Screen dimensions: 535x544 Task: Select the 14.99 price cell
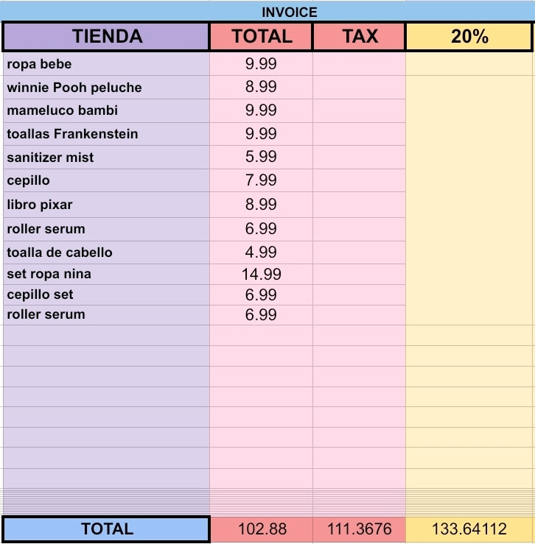pos(262,275)
